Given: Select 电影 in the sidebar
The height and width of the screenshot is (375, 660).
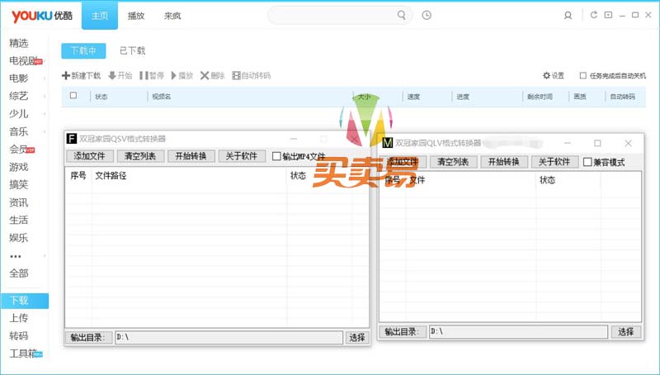Looking at the screenshot, I should click(19, 78).
